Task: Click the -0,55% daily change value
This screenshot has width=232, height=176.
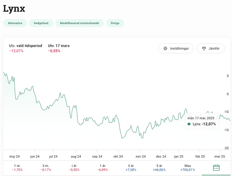Action: pos(54,51)
